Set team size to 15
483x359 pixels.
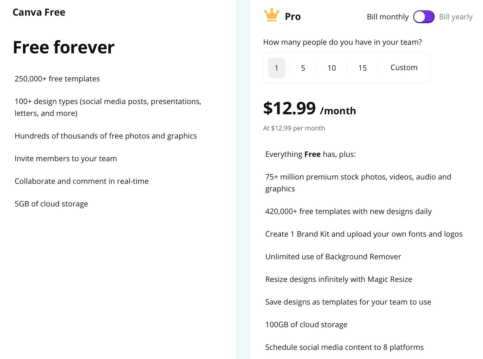(362, 68)
